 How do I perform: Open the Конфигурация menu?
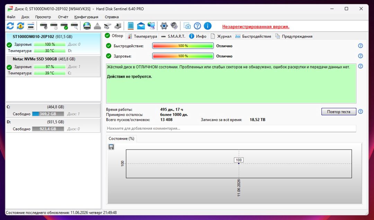point(86,17)
